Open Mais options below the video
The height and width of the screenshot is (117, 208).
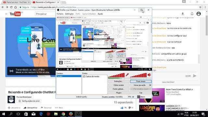[x=59, y=108]
